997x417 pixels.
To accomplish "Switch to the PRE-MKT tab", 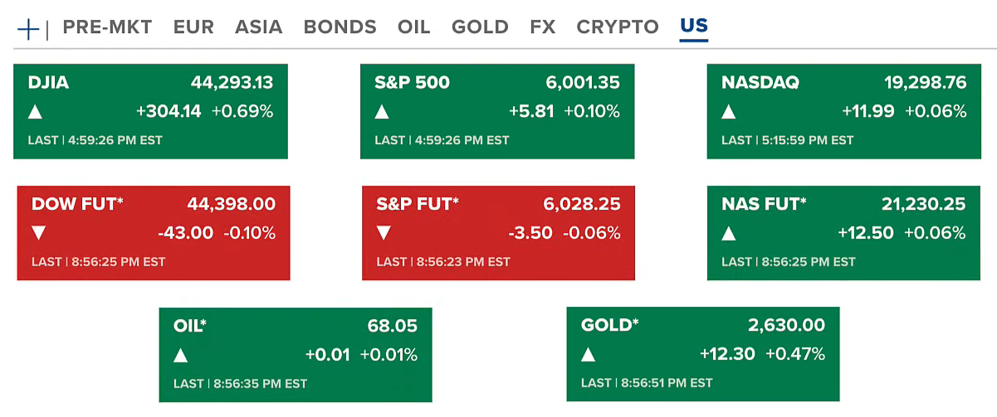I will pos(107,27).
